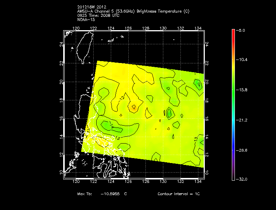Click longitude label 132 on the lower axis
The width and height of the screenshot is (276, 210).
pyautogui.click(x=180, y=181)
